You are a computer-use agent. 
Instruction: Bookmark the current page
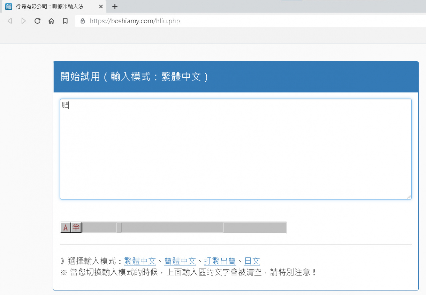click(x=65, y=21)
